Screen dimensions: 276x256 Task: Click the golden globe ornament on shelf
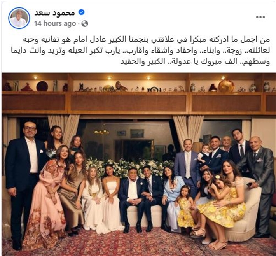click(226, 86)
